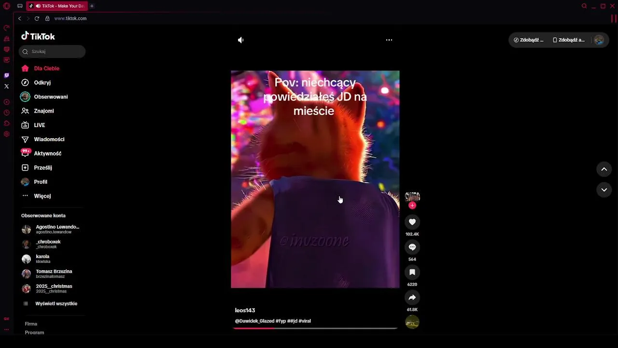The height and width of the screenshot is (348, 618).
Task: Click first 'Zdobądź' coins button
Action: (528, 40)
